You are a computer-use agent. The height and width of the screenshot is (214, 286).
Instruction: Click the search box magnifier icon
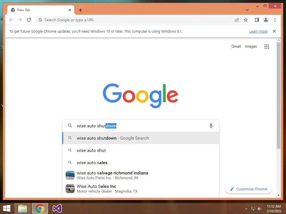[x=70, y=126]
